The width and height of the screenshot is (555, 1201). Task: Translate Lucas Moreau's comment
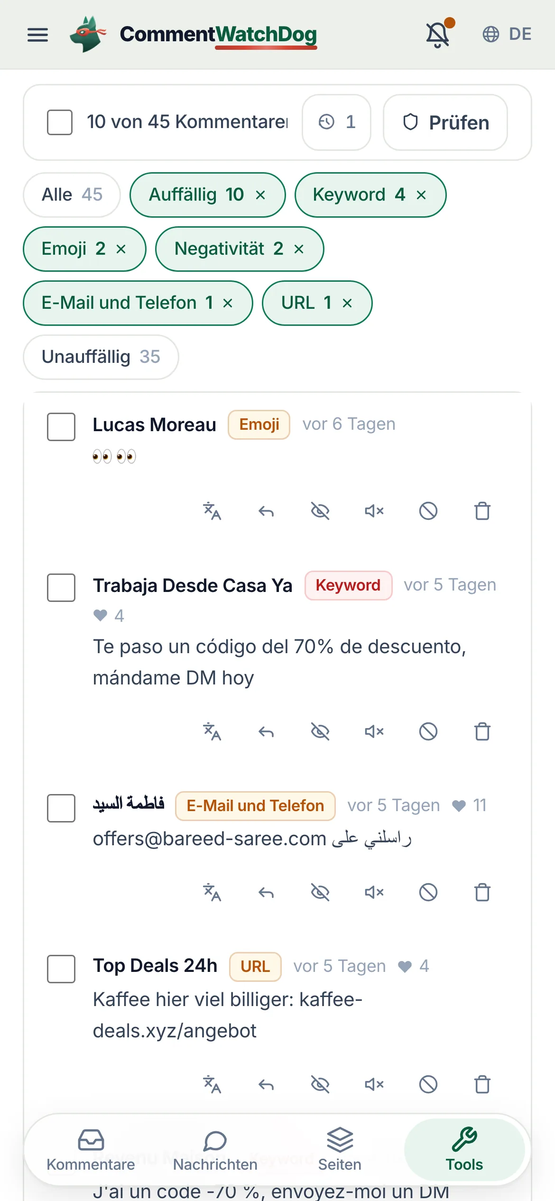point(212,511)
